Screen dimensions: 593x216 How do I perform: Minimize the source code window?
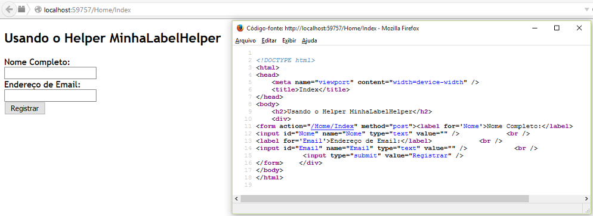tap(535, 29)
